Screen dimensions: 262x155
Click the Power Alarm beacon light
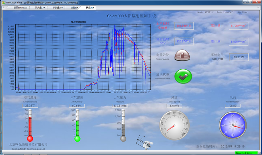tap(182, 55)
